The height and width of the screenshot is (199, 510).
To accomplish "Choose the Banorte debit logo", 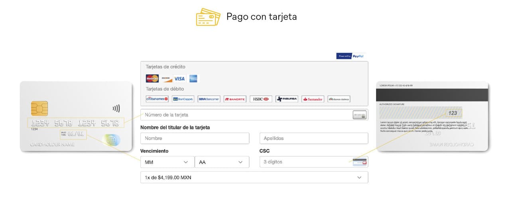I will point(235,99).
